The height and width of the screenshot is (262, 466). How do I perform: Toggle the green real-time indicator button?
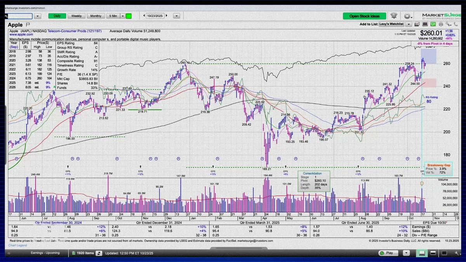pyautogui.click(x=129, y=16)
